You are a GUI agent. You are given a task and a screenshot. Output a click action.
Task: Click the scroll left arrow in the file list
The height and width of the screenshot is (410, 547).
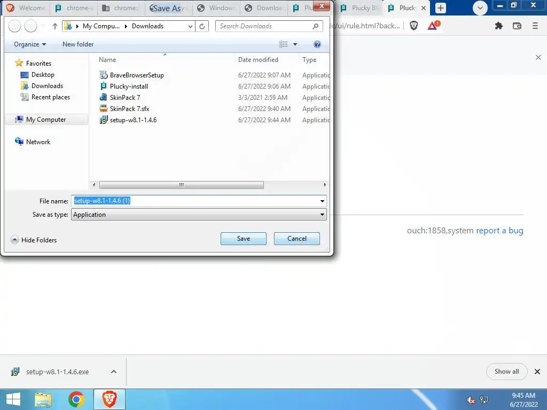pyautogui.click(x=94, y=185)
